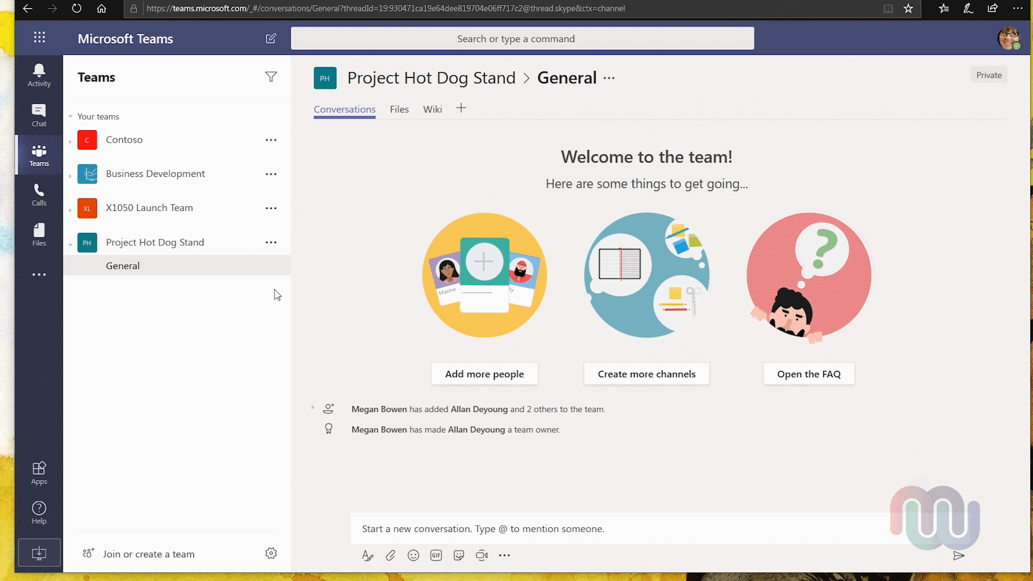Open the Chat section

click(39, 116)
